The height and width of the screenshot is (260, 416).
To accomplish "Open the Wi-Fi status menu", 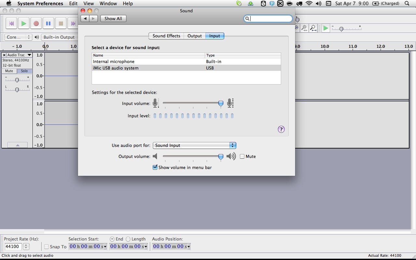I will click(x=309, y=4).
